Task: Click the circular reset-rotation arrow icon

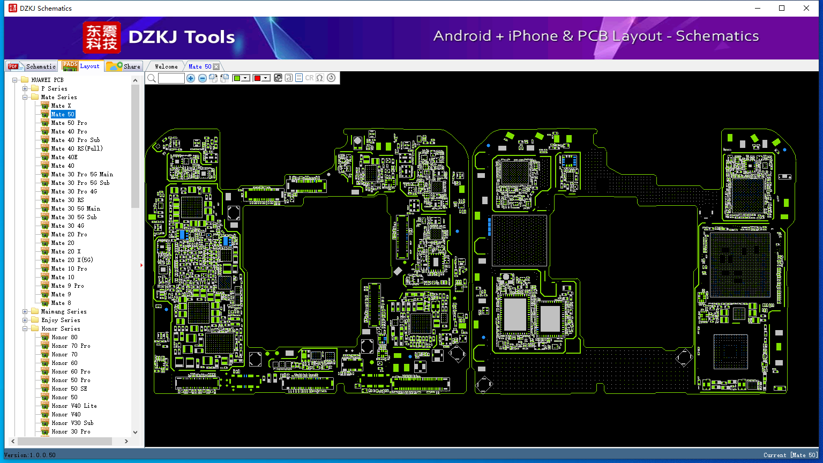Action: (x=331, y=78)
